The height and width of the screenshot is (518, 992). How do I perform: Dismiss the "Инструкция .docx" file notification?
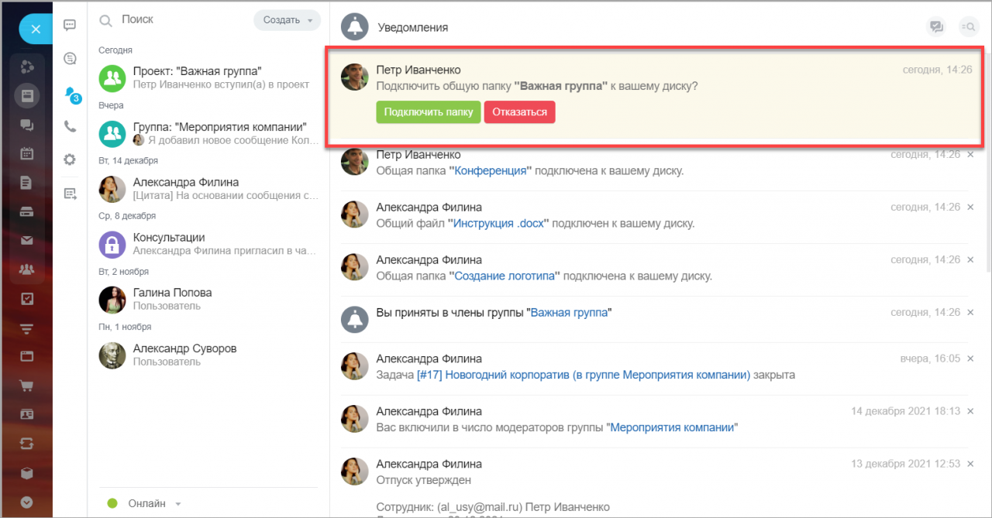click(970, 208)
